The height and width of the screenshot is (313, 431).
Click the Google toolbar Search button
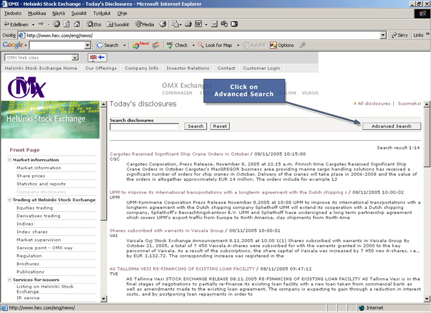(108, 45)
